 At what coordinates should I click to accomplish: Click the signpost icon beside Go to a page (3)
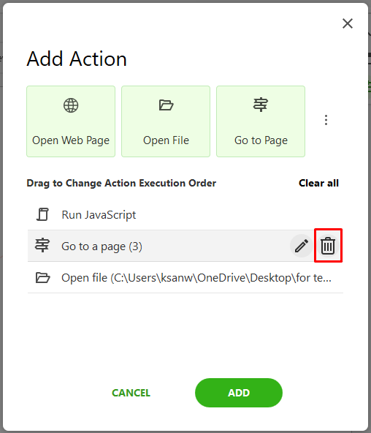point(42,245)
